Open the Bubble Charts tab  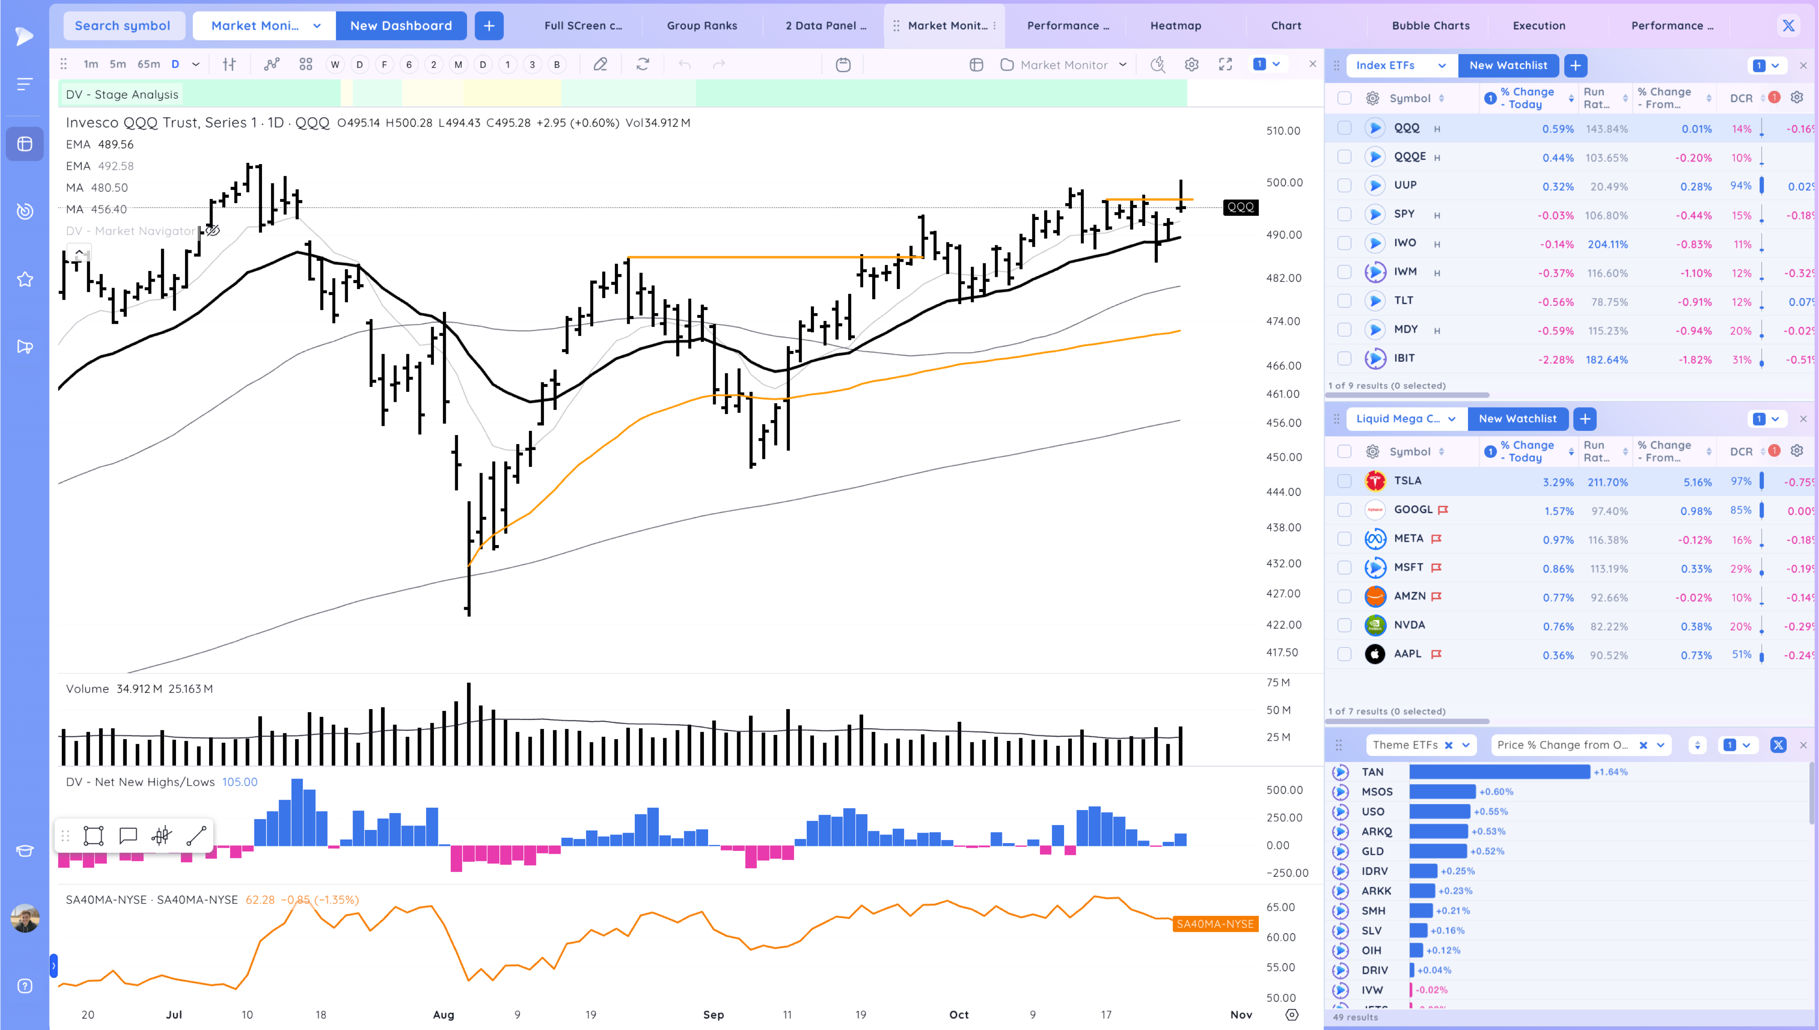point(1430,25)
